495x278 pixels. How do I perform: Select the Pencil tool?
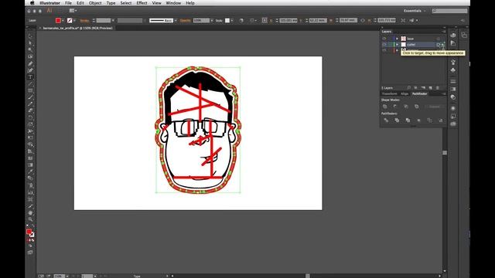30,104
